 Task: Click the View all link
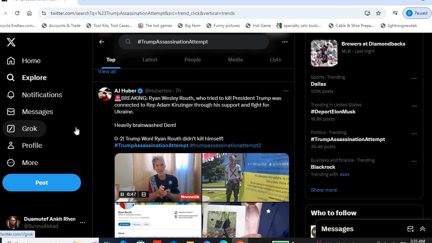[107, 72]
